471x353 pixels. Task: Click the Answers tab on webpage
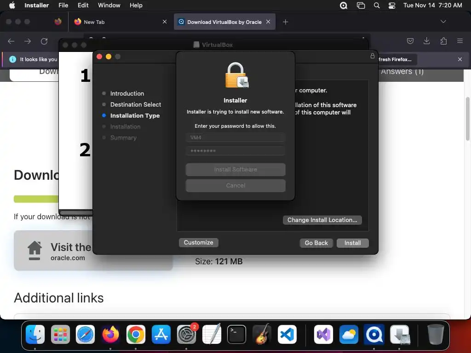[x=402, y=72]
